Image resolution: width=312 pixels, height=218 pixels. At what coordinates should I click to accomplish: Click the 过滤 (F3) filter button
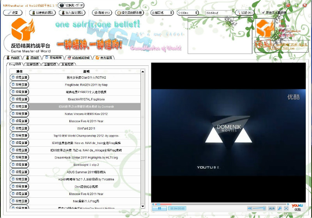pos(245,13)
